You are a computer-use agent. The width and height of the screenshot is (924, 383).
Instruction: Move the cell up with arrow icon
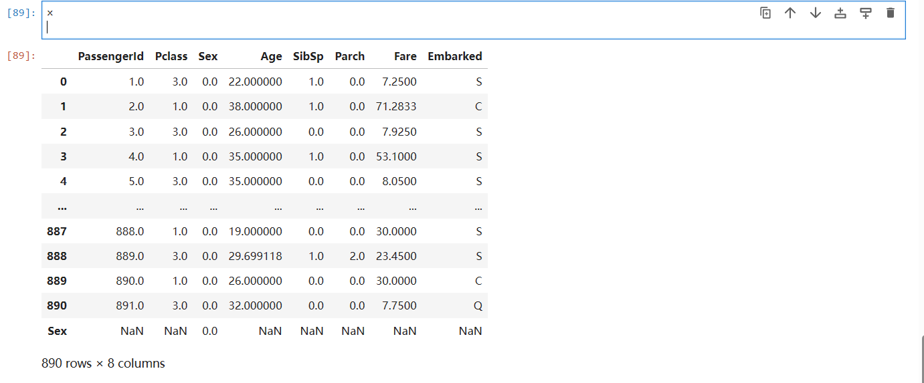coord(790,13)
